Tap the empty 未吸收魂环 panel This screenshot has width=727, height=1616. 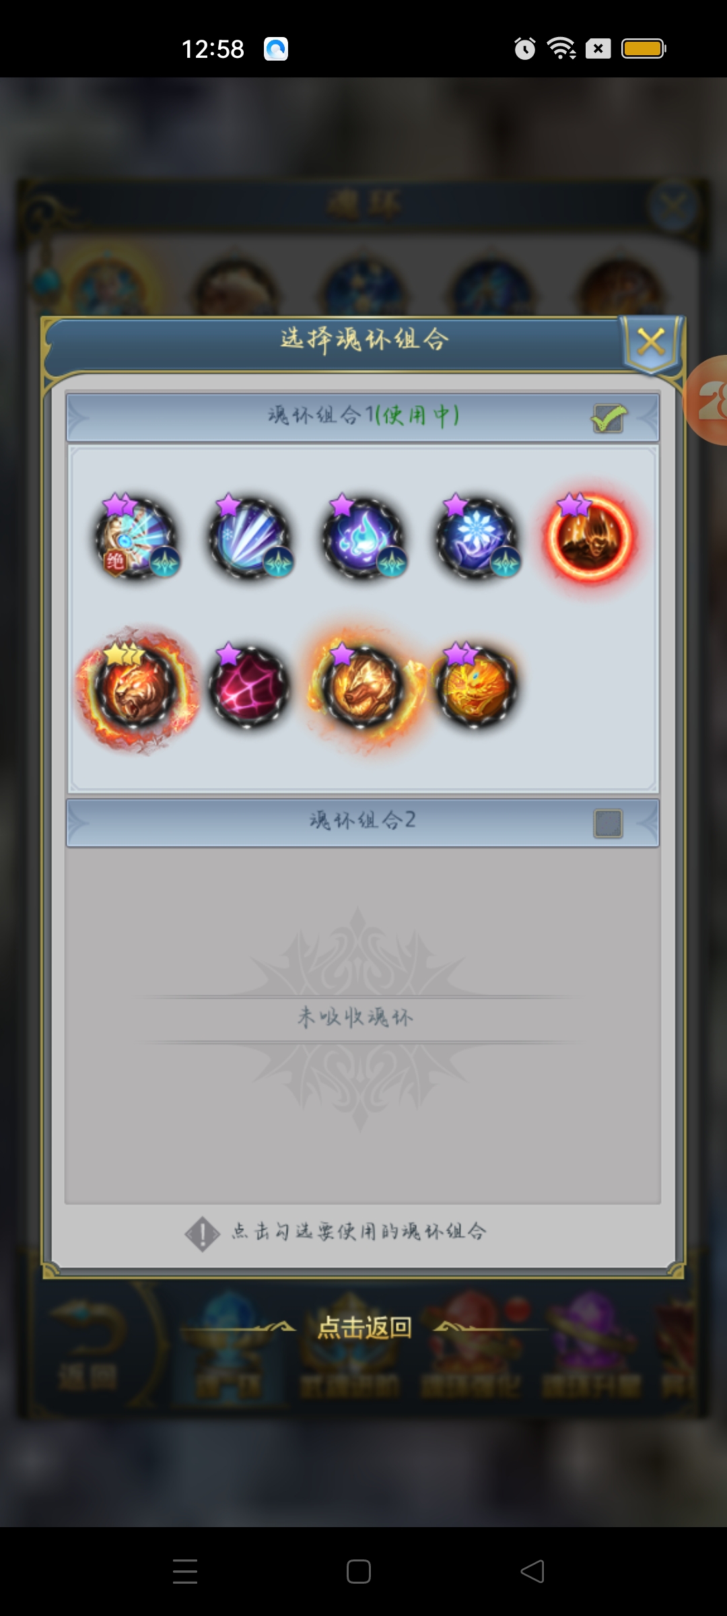click(363, 1025)
